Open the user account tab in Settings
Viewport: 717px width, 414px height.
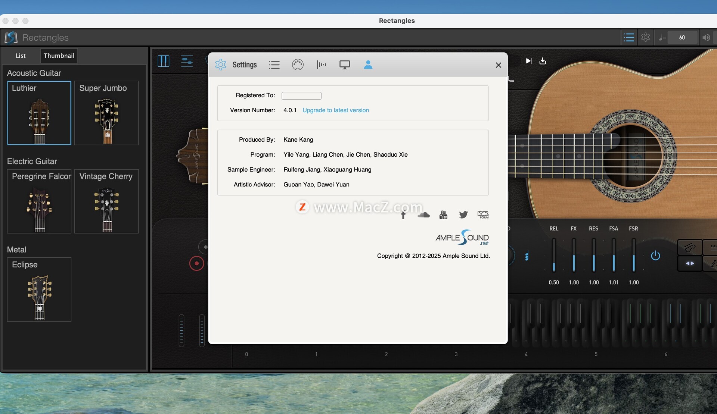pos(368,65)
